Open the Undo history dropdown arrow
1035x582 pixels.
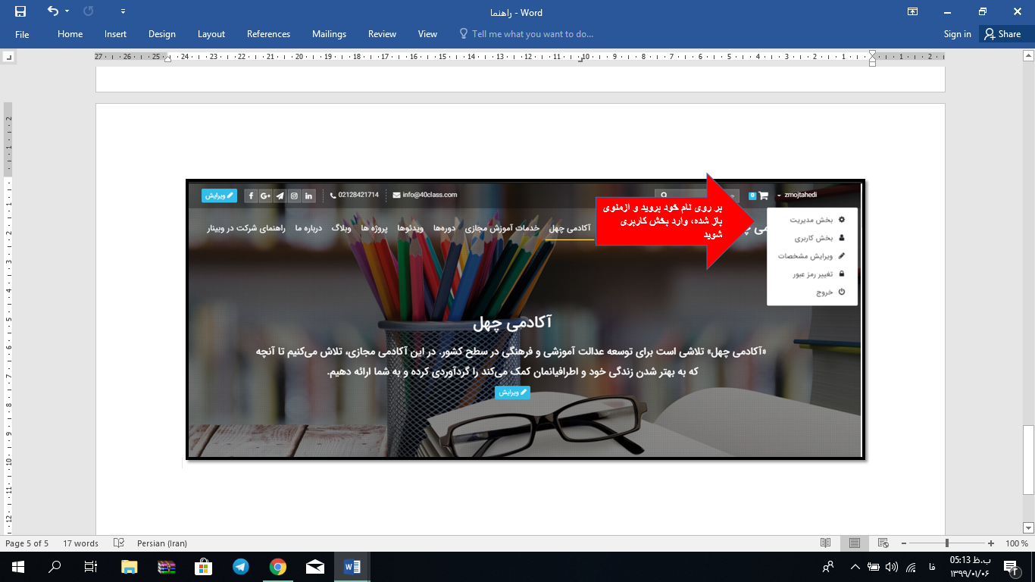point(67,11)
